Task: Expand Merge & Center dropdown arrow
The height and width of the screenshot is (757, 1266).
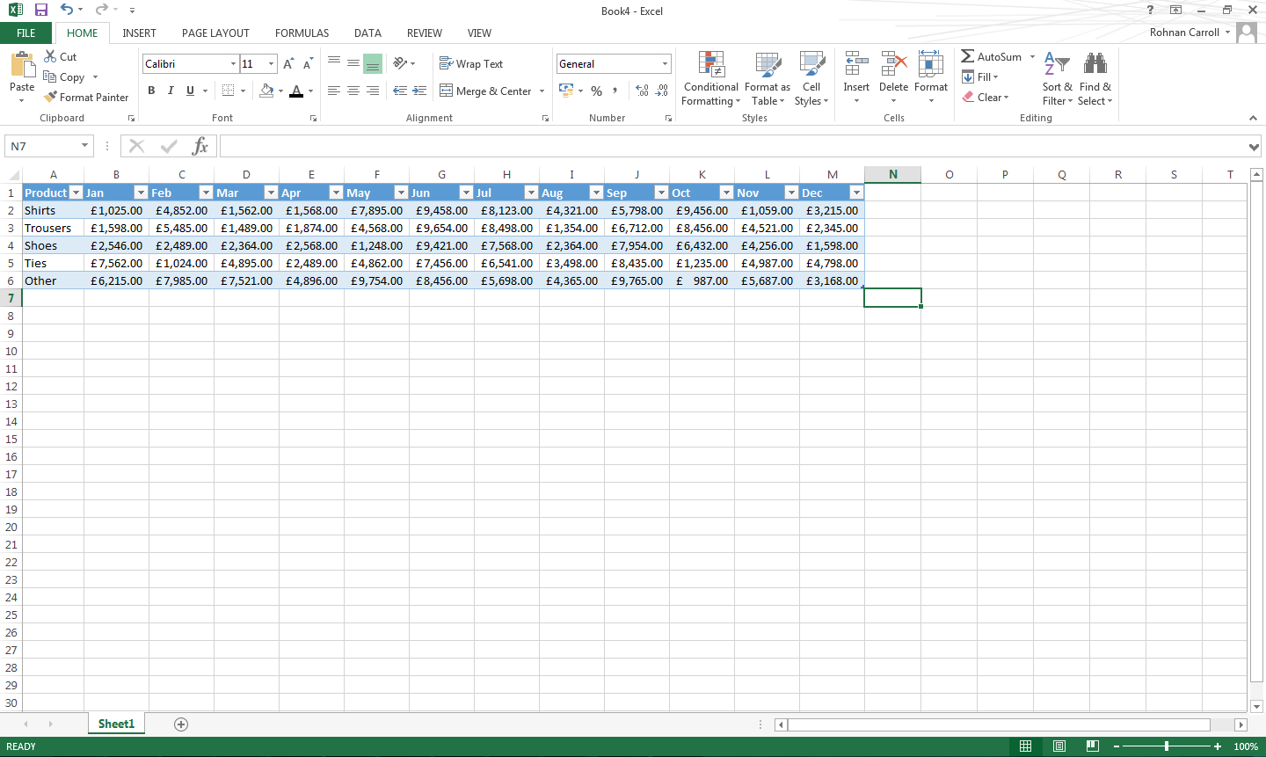Action: pos(542,91)
